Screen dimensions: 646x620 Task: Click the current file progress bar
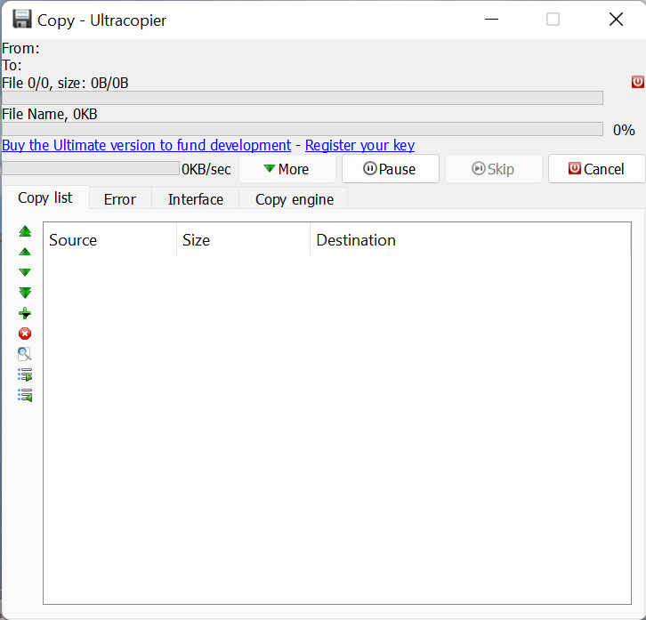[303, 129]
